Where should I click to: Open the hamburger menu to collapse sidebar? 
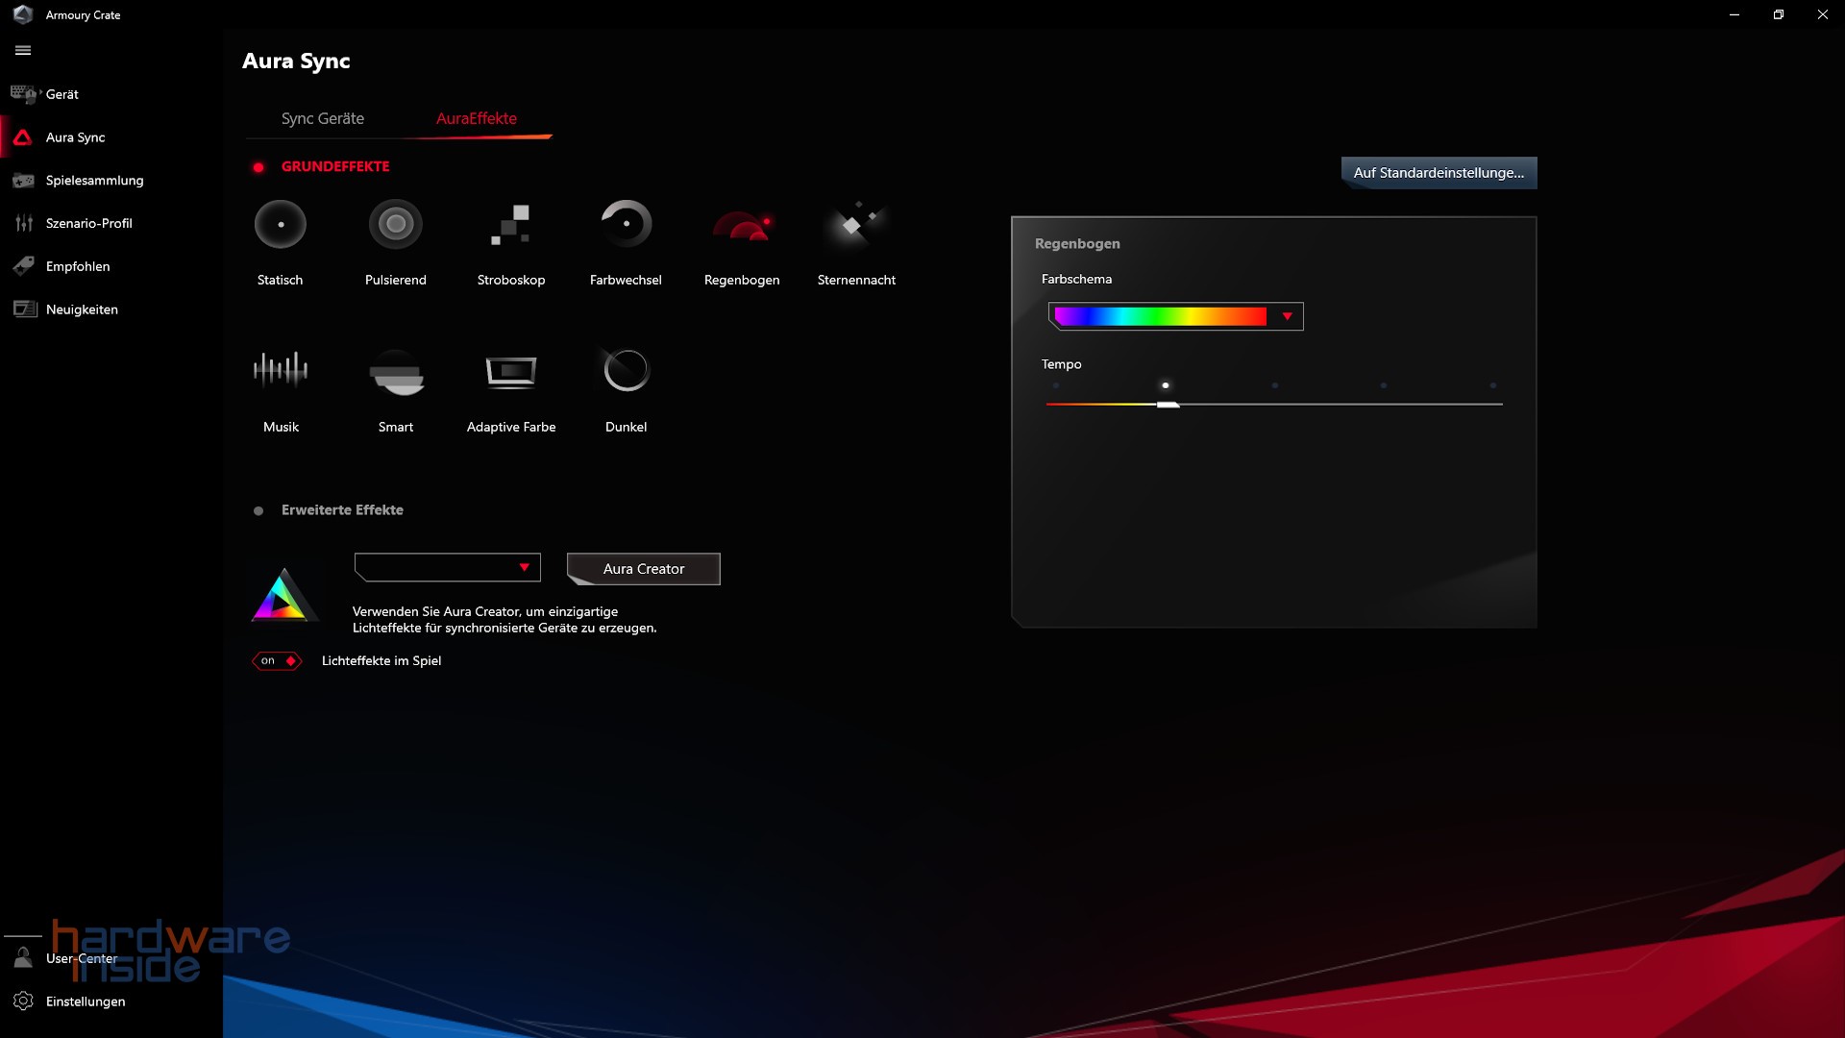click(22, 50)
